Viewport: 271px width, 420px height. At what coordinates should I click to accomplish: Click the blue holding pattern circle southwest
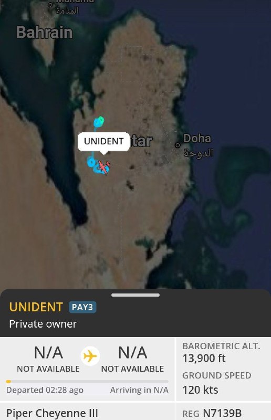pos(91,162)
